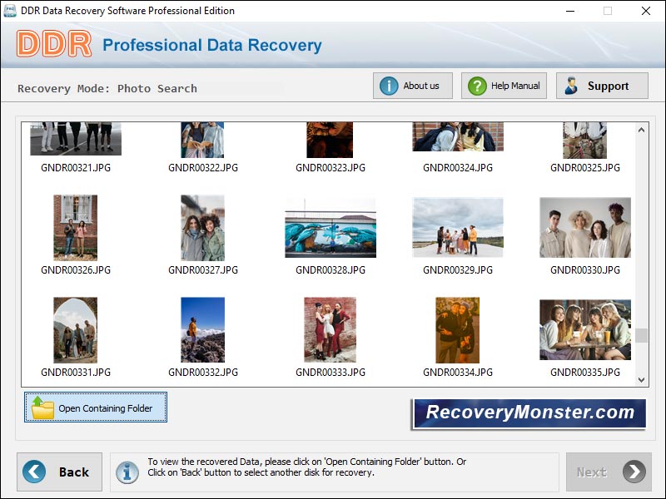This screenshot has width=666, height=499.
Task: Click the Professional Data Recovery heading
Action: pyautogui.click(x=212, y=45)
